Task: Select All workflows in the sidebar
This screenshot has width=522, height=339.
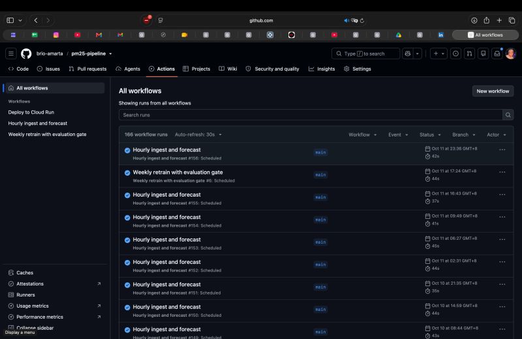Action: coord(55,88)
